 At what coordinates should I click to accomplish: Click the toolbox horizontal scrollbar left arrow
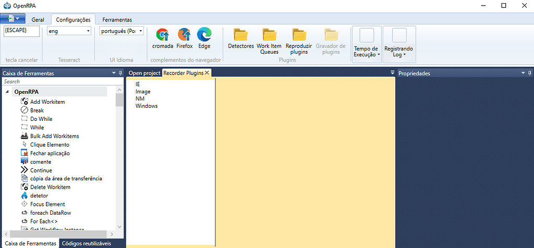tap(6, 234)
